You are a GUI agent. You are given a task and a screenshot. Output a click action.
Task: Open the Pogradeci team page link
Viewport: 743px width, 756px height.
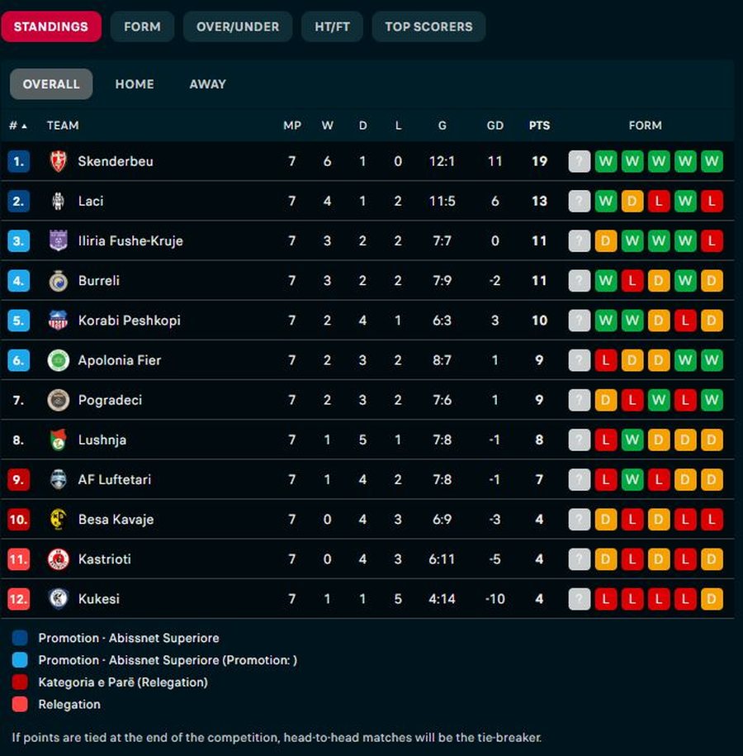pyautogui.click(x=110, y=400)
